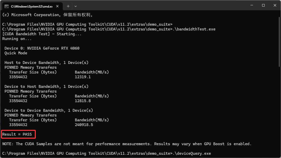Minimize the terminal window
The image size is (281, 158).
(x=252, y=5)
